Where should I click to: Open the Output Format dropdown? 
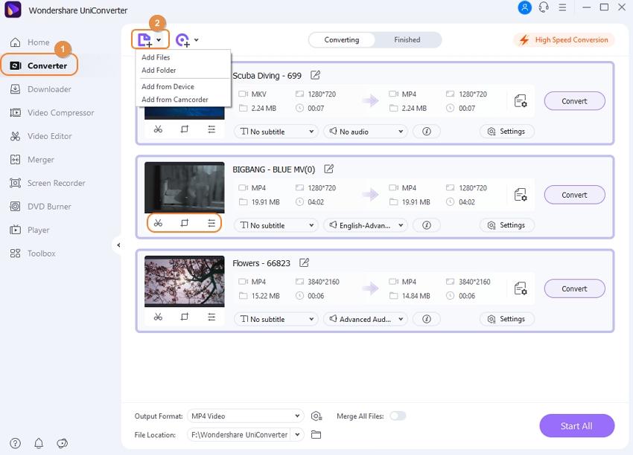coord(246,416)
